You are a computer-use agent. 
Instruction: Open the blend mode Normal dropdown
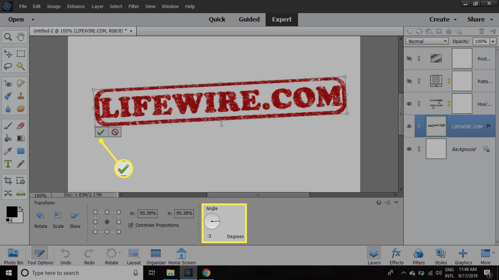click(x=427, y=41)
